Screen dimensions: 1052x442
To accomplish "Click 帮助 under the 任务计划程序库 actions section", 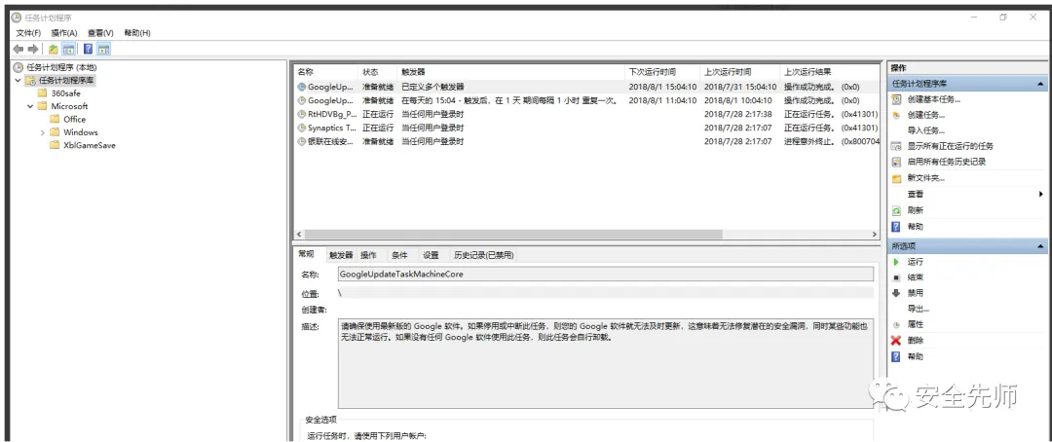I will [915, 227].
